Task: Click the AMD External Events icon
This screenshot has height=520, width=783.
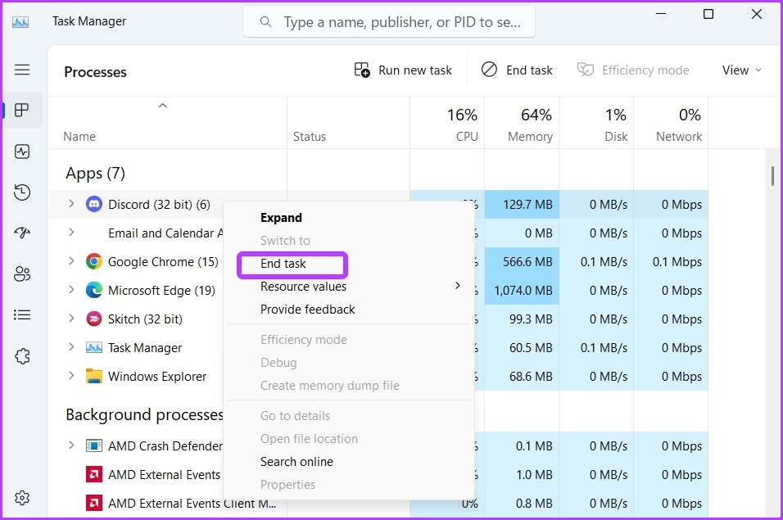Action: click(x=94, y=474)
